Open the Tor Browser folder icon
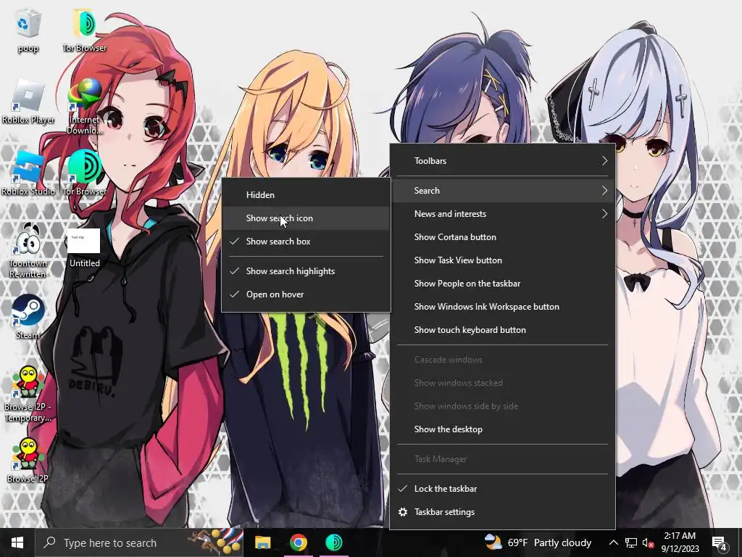Image resolution: width=742 pixels, height=557 pixels. pos(85,29)
